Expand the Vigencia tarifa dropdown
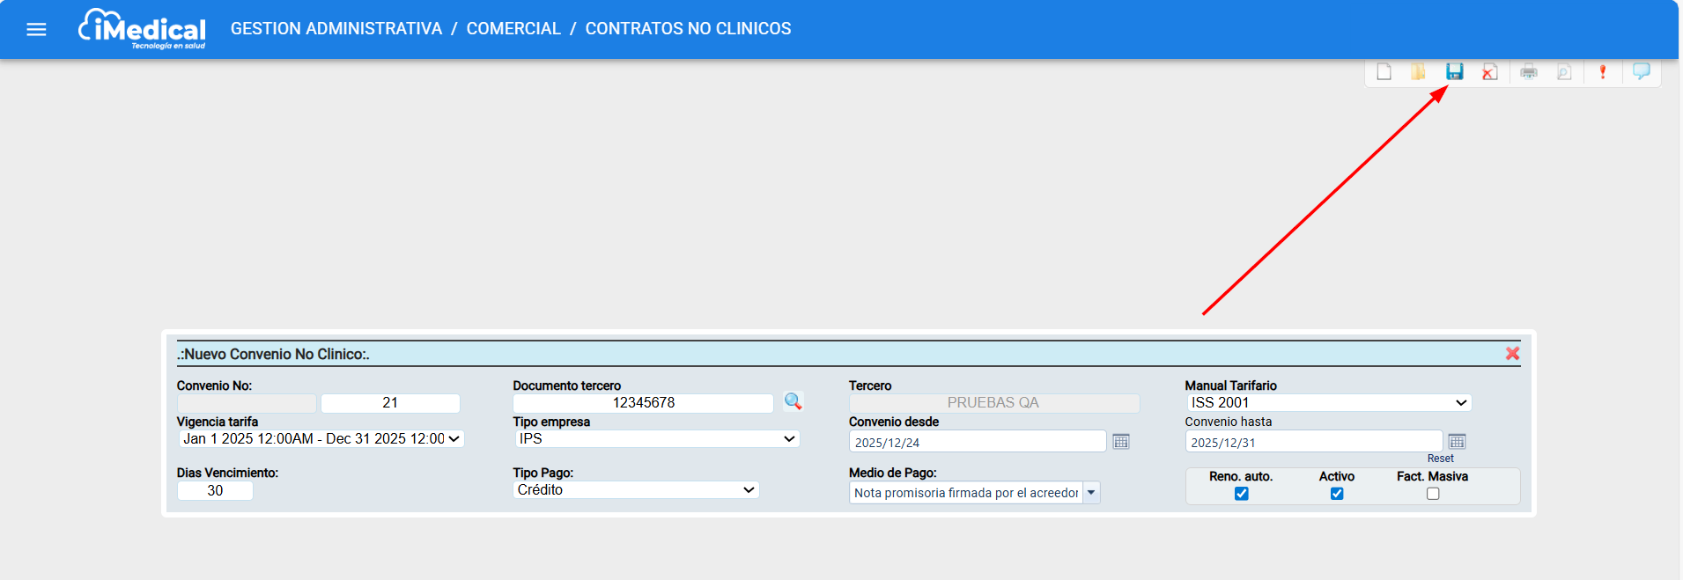 point(321,438)
